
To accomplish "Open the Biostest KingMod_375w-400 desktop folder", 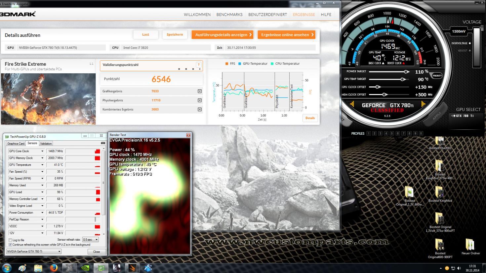I will pos(440,170).
